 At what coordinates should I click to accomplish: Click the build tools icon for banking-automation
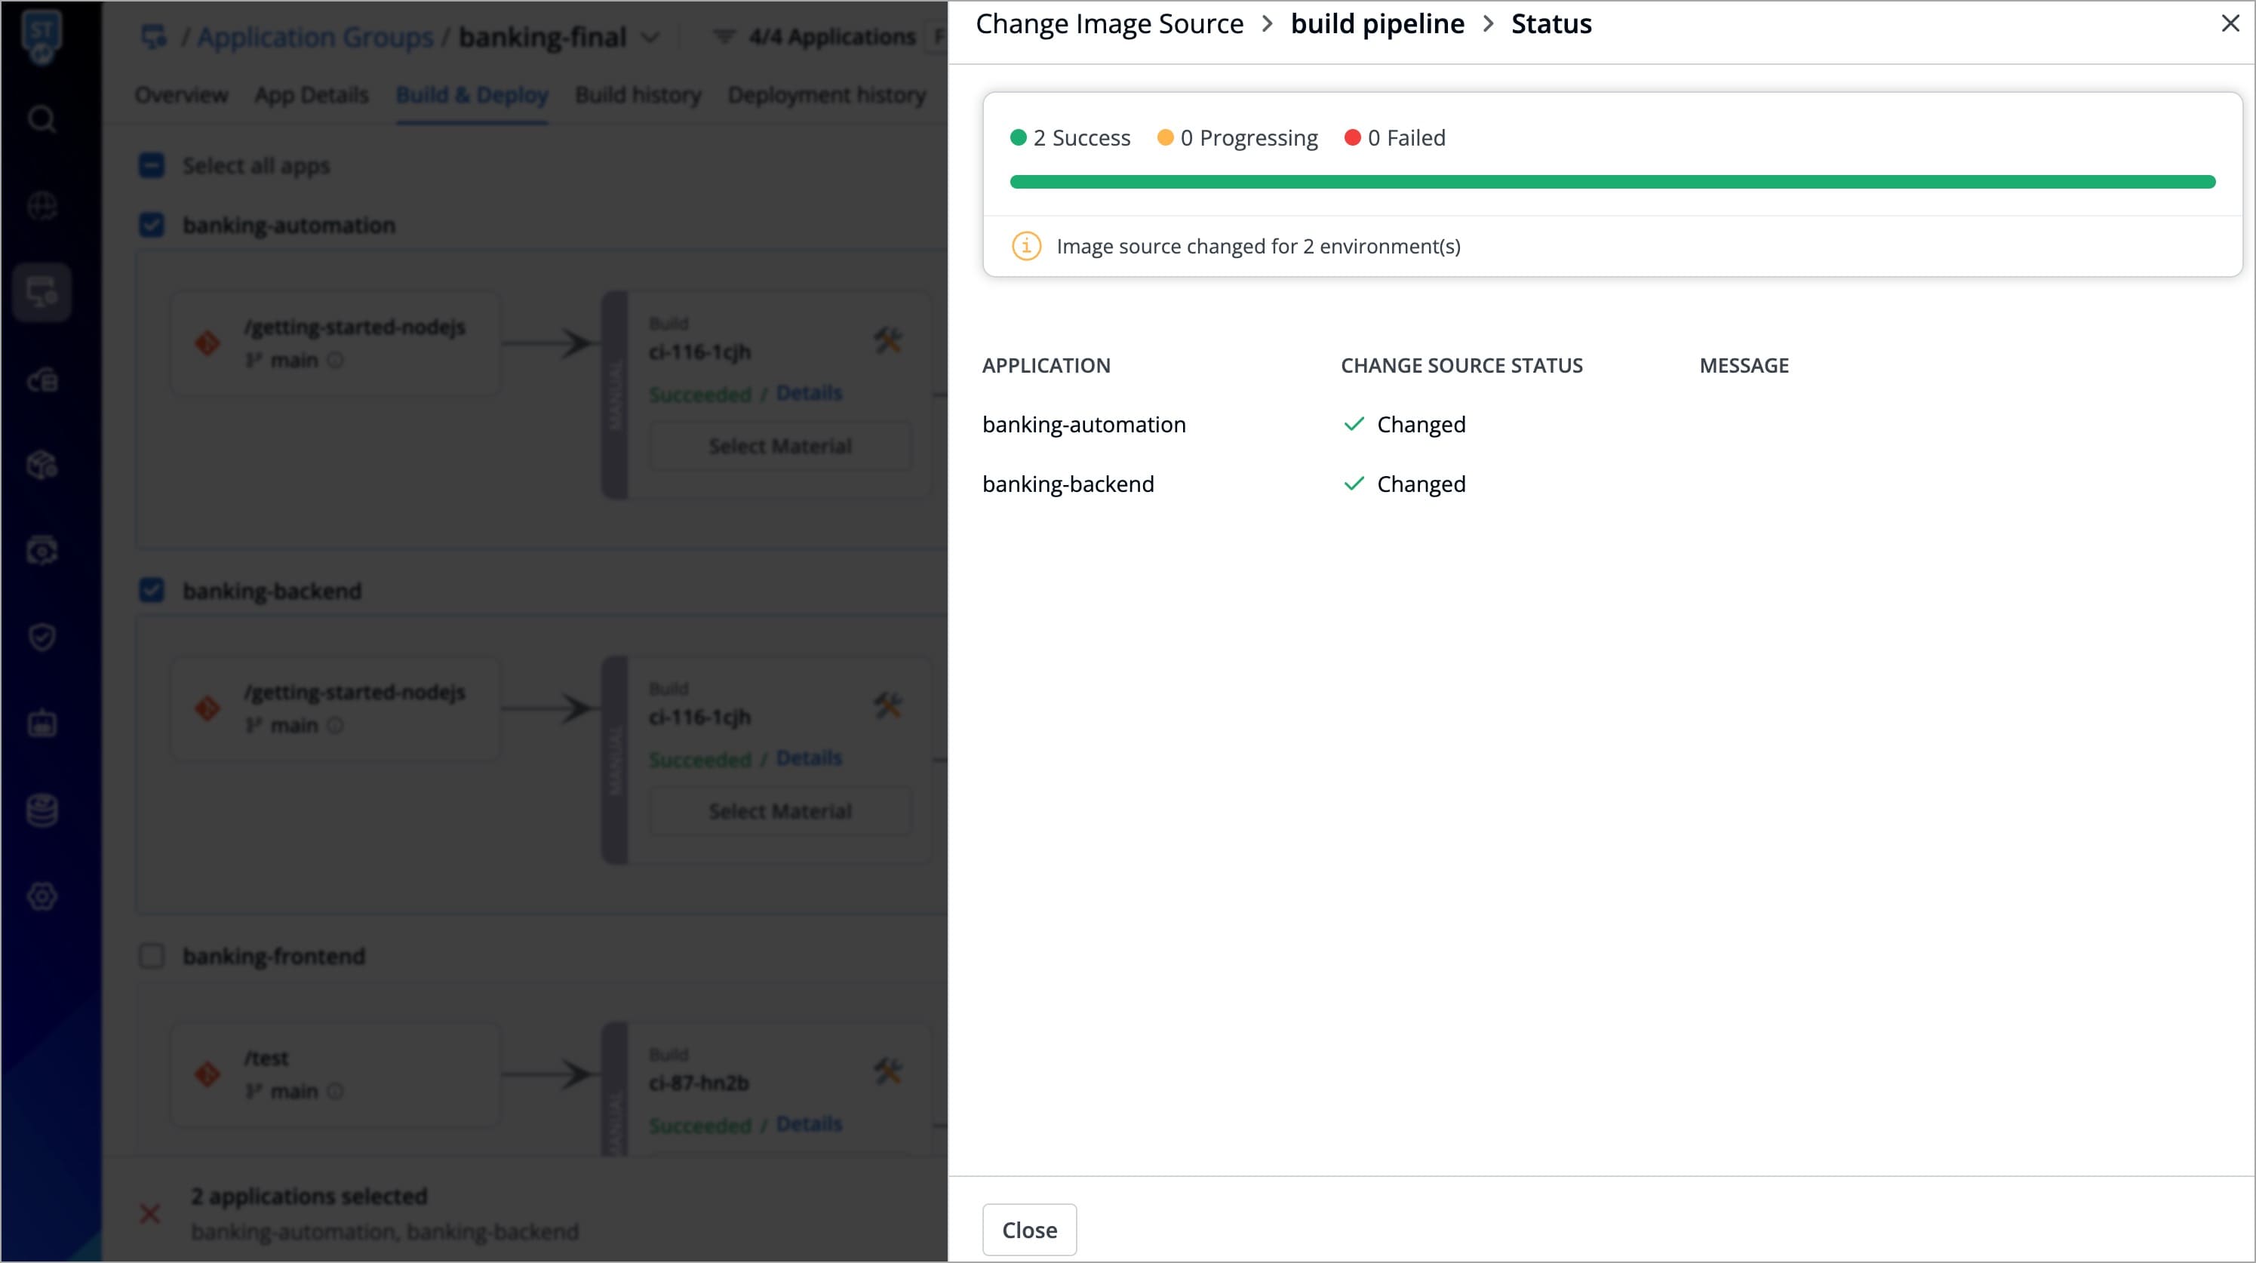click(887, 340)
